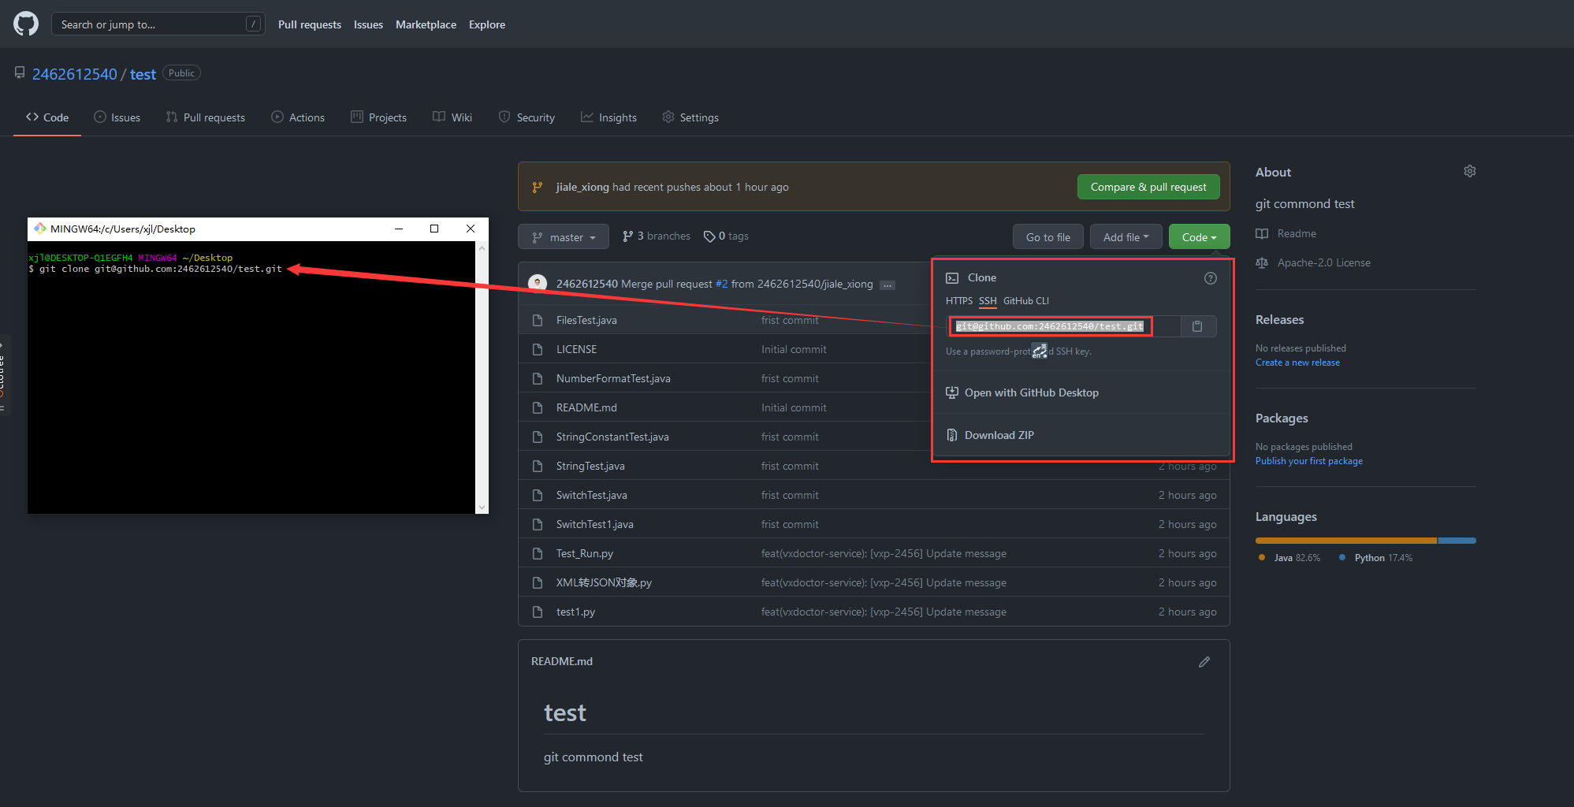Open pull request #2 link in commit message
1574x807 pixels.
tap(721, 284)
